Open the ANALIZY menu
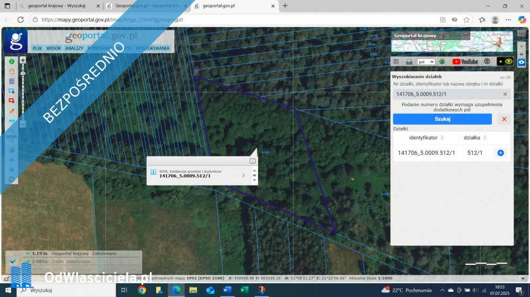 [74, 48]
